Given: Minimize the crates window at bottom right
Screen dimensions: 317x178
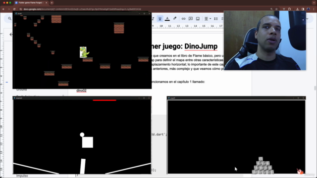Looking at the screenshot, I should (293, 98).
